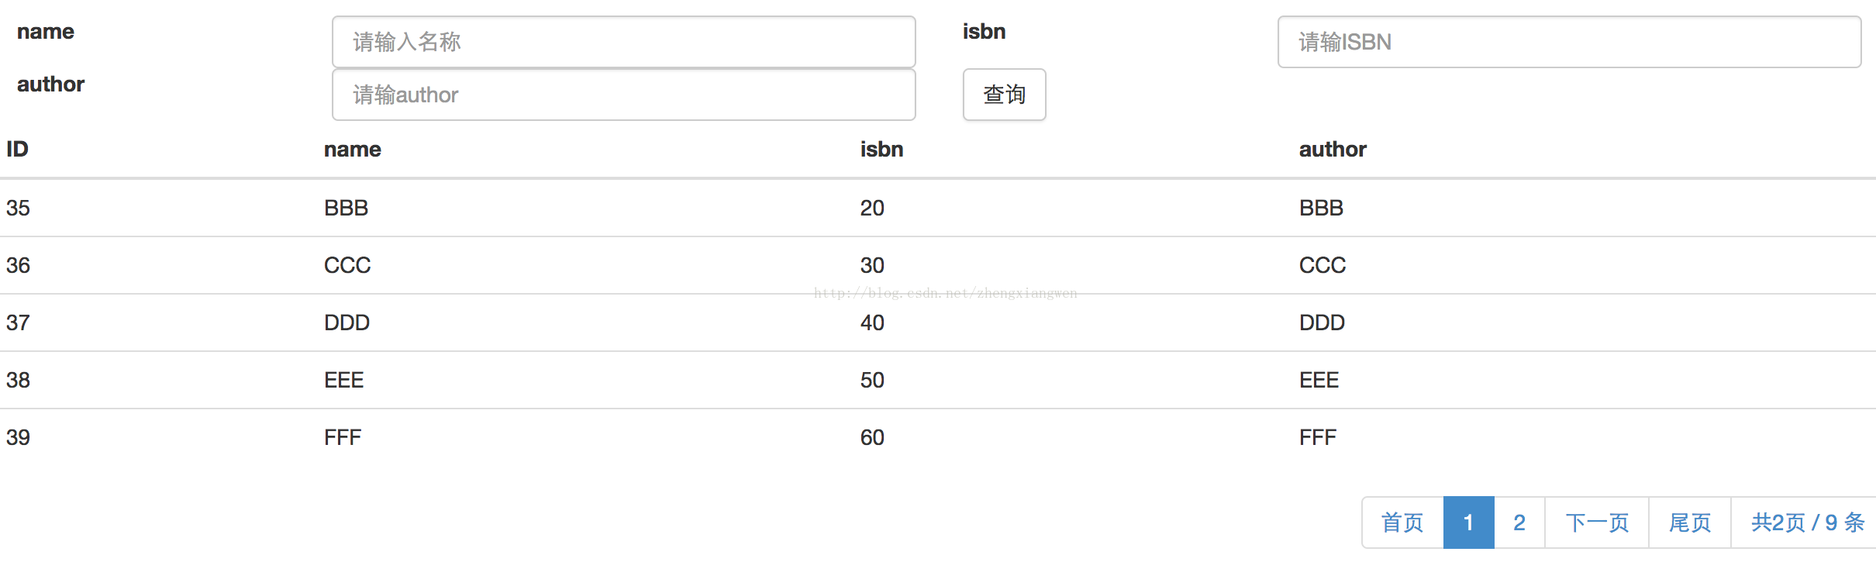Open page 2 in pagination
Image resolution: width=1876 pixels, height=569 pixels.
1519,522
